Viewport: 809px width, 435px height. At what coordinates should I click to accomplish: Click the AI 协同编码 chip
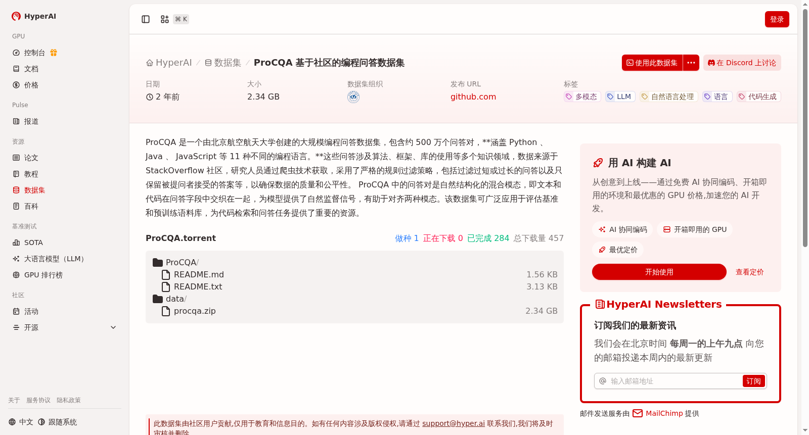pyautogui.click(x=623, y=229)
